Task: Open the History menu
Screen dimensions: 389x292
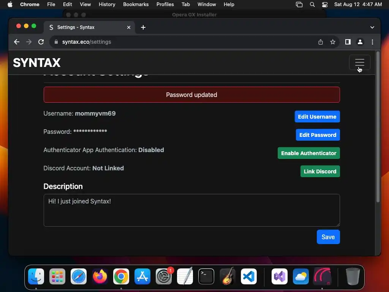Action: 107,5
